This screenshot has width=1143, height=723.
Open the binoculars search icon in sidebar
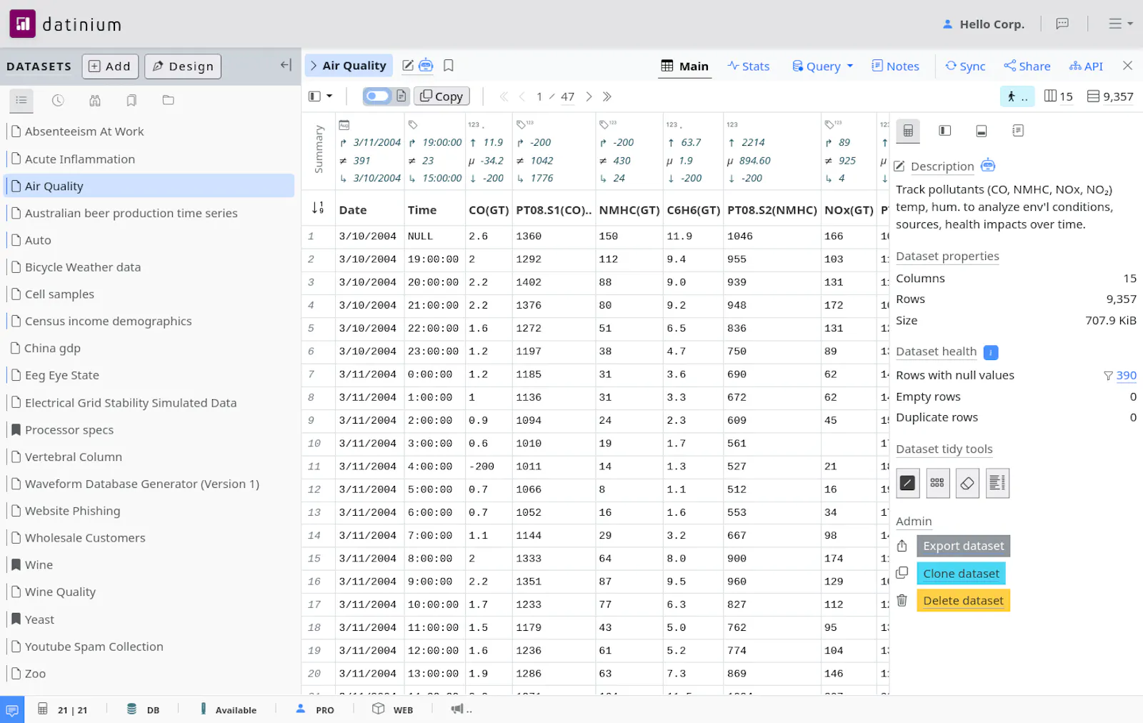pyautogui.click(x=95, y=100)
